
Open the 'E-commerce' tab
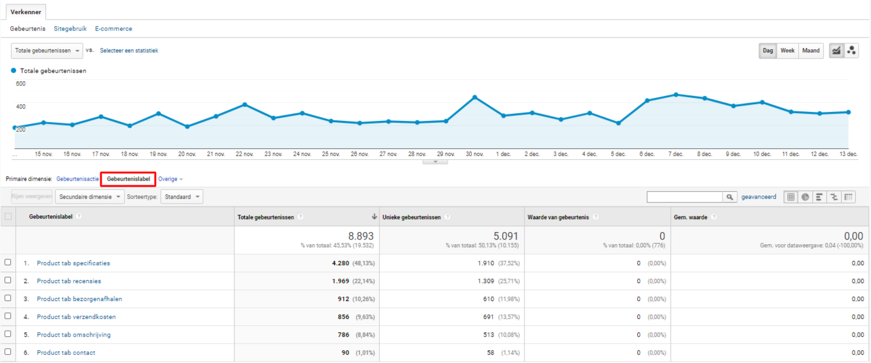tap(113, 29)
